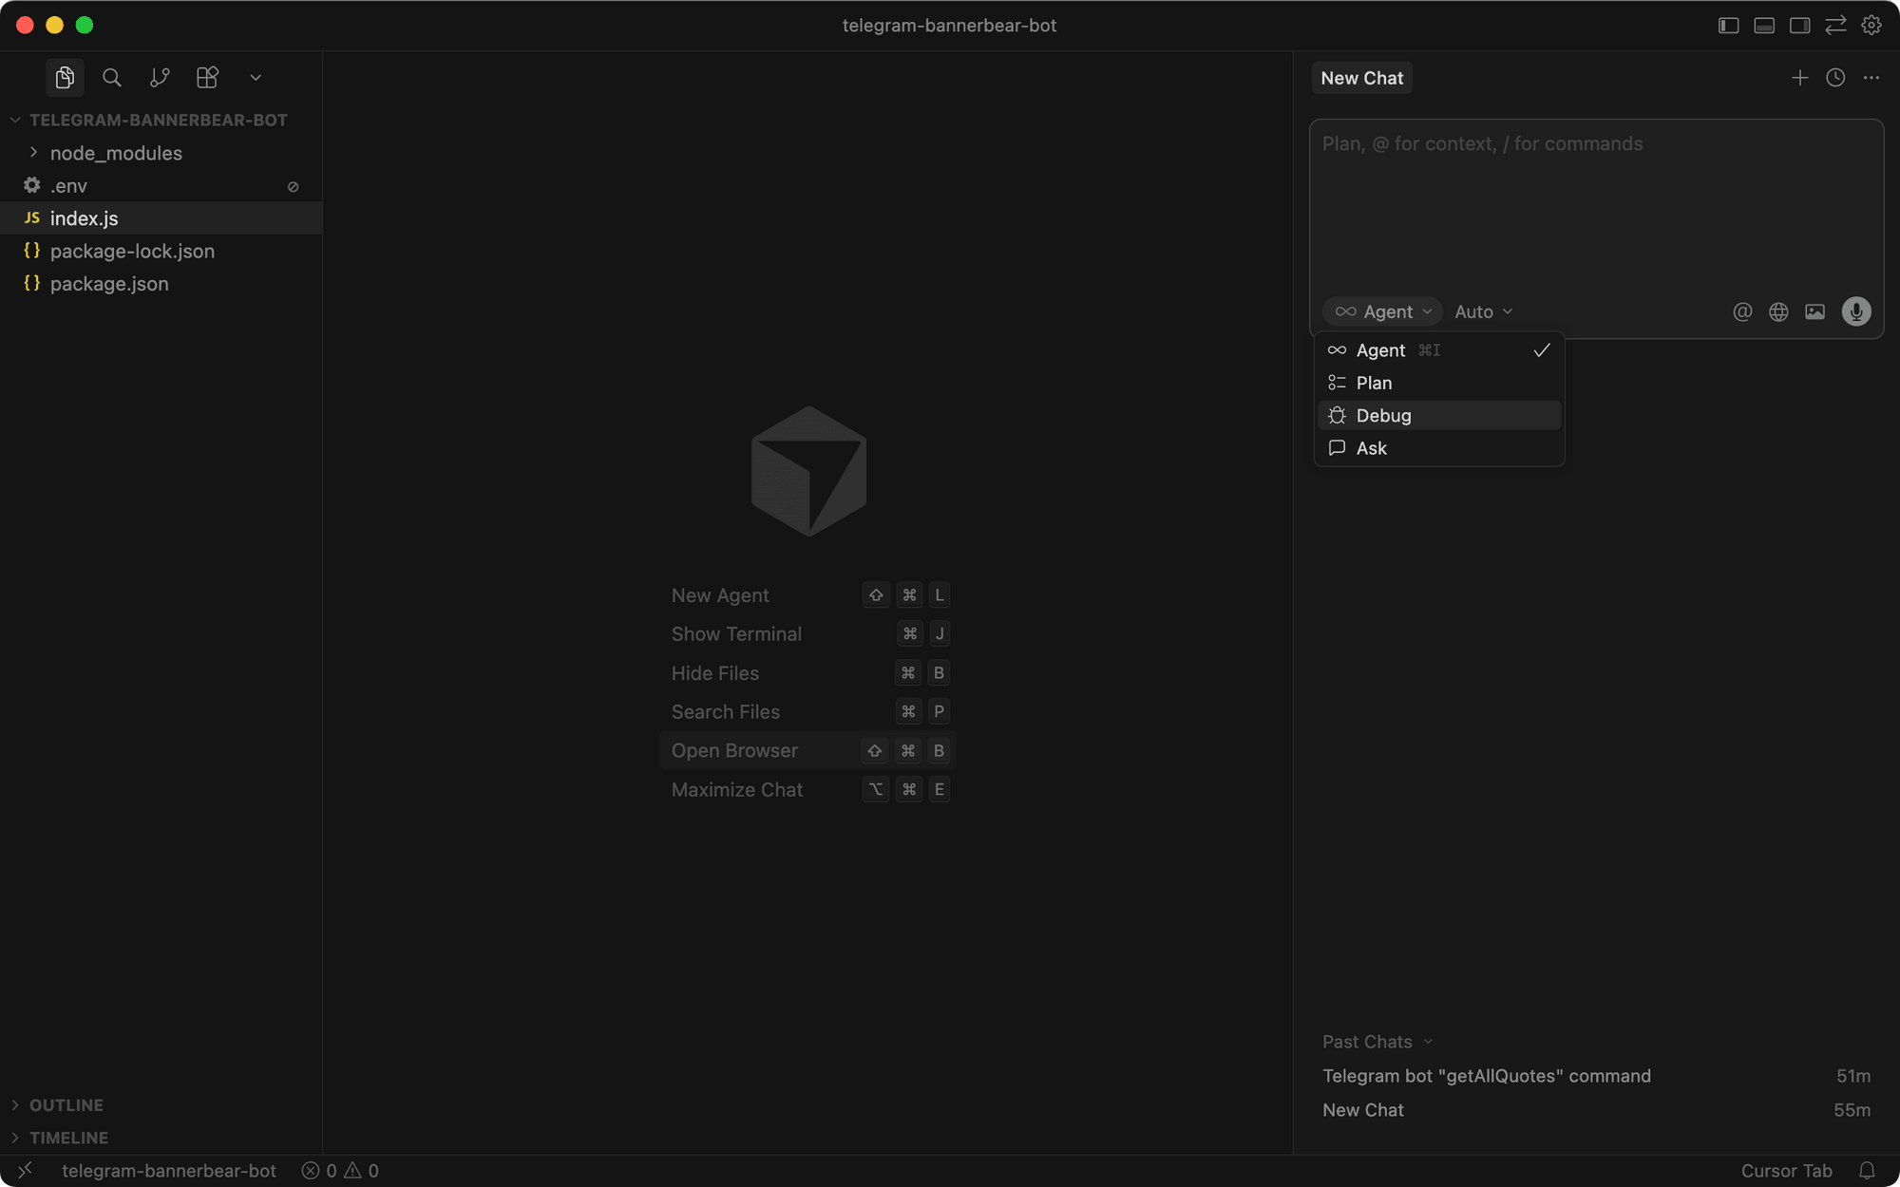1900x1187 pixels.
Task: Click the image attachment icon in chat
Action: 1814,311
